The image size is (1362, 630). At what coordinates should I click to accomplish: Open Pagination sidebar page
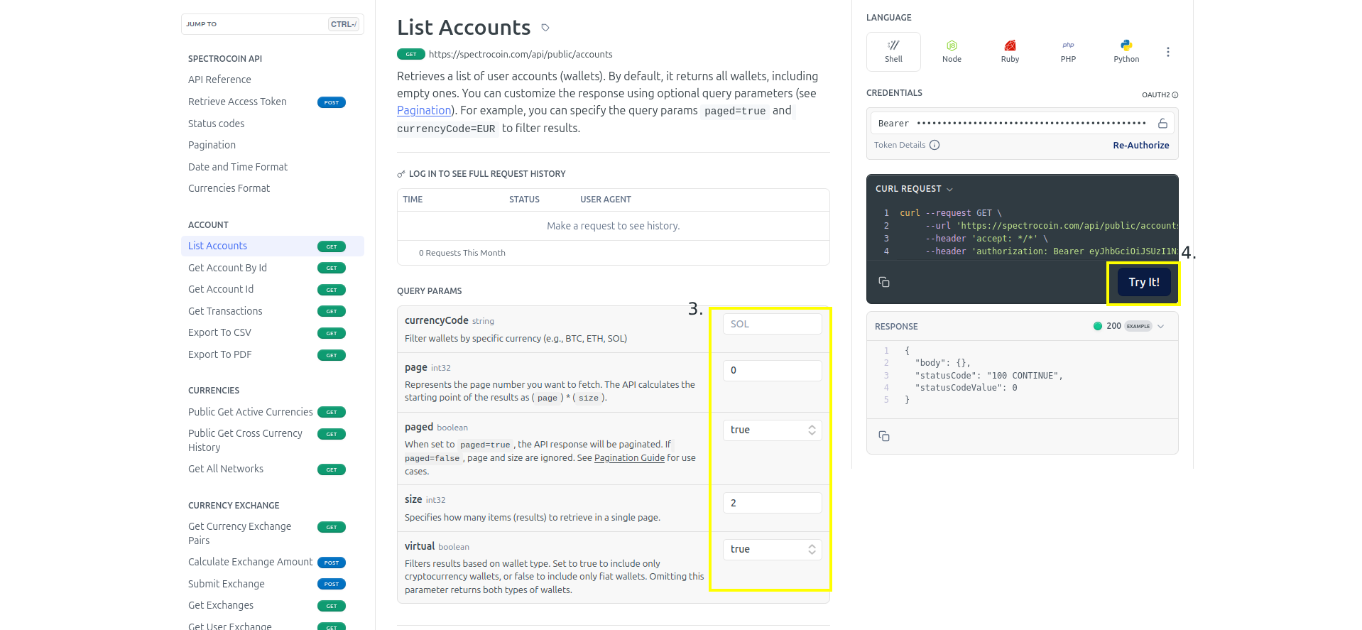tap(212, 145)
